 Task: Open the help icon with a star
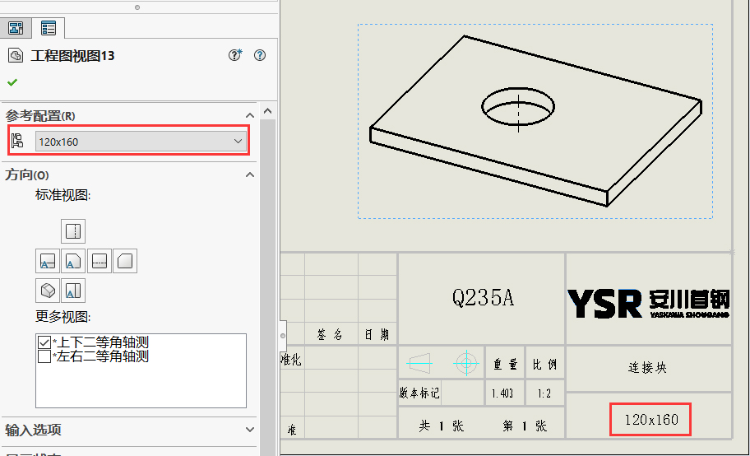pyautogui.click(x=235, y=55)
